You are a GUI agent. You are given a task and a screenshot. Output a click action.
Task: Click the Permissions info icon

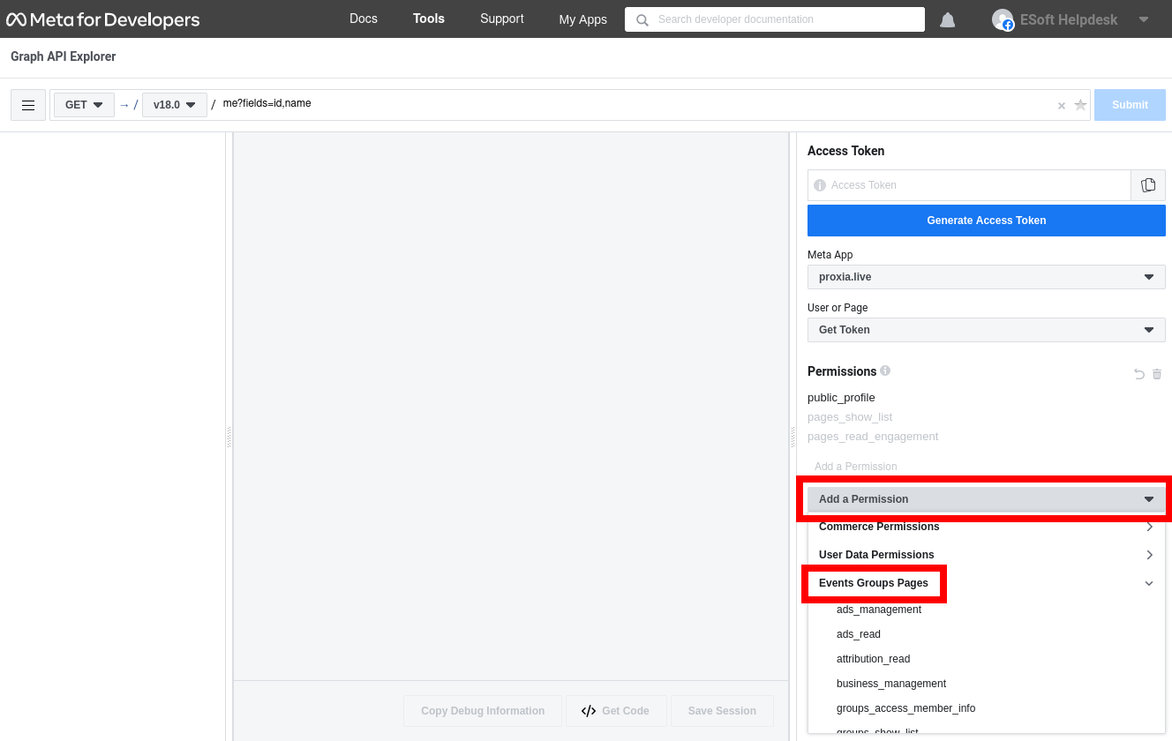coord(885,370)
